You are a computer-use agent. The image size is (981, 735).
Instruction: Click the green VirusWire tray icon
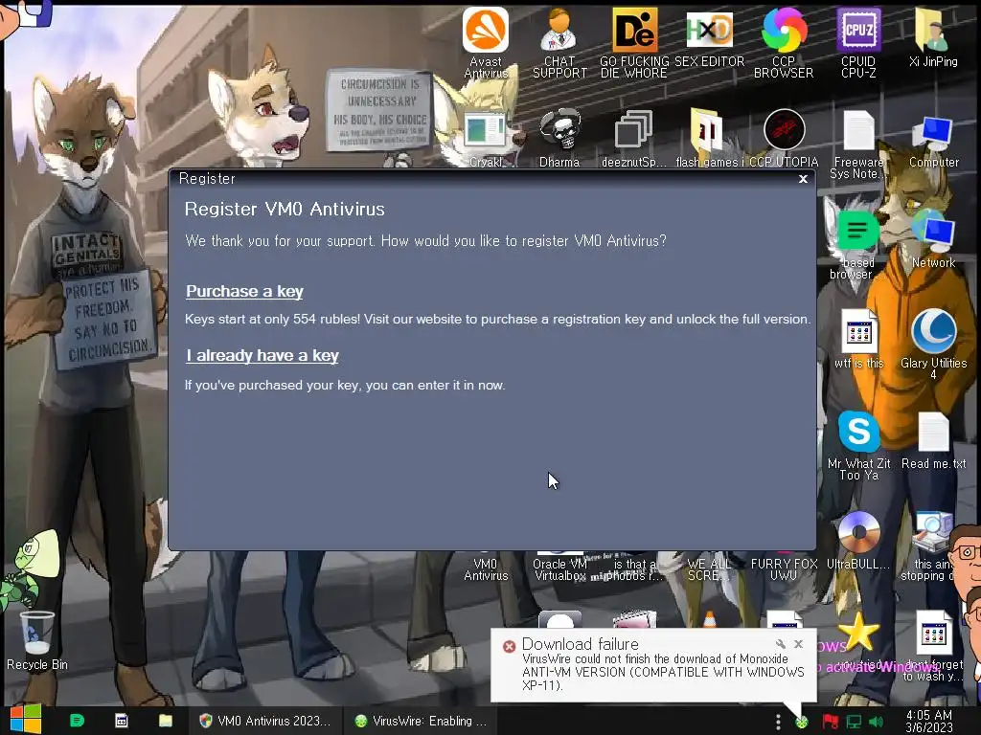click(x=802, y=722)
